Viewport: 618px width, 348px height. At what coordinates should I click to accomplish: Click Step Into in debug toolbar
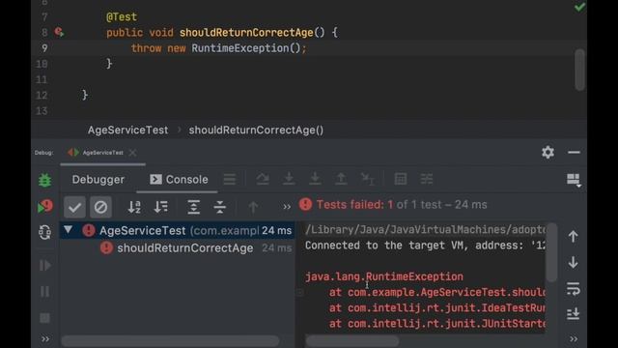coord(289,179)
